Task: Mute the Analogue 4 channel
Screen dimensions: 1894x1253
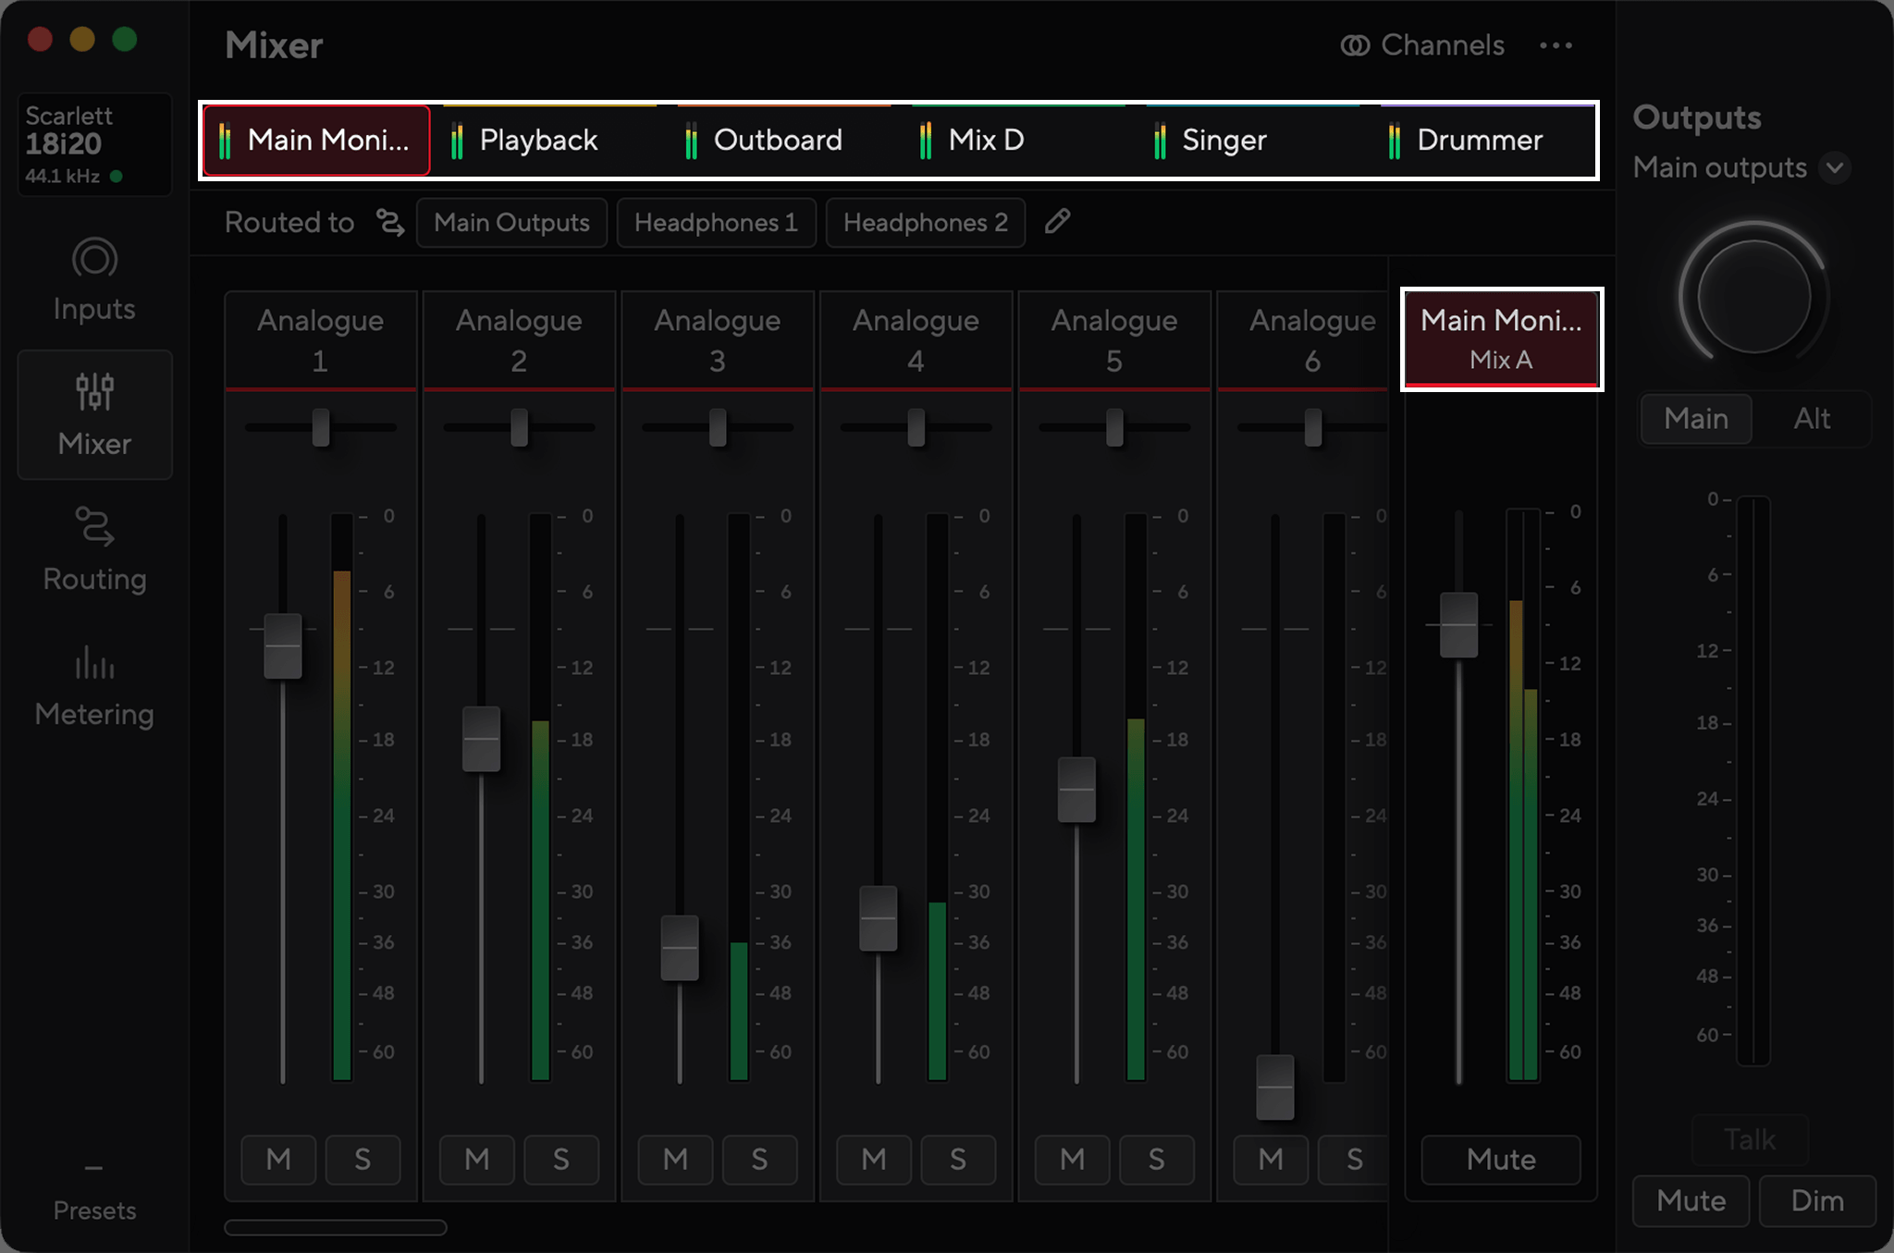Action: pos(874,1160)
